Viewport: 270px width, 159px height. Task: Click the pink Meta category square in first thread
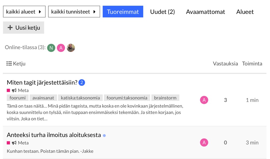pyautogui.click(x=8, y=90)
